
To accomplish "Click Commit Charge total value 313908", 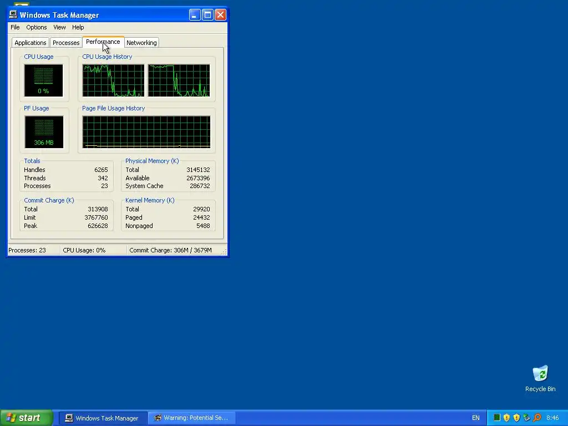I will 98,209.
